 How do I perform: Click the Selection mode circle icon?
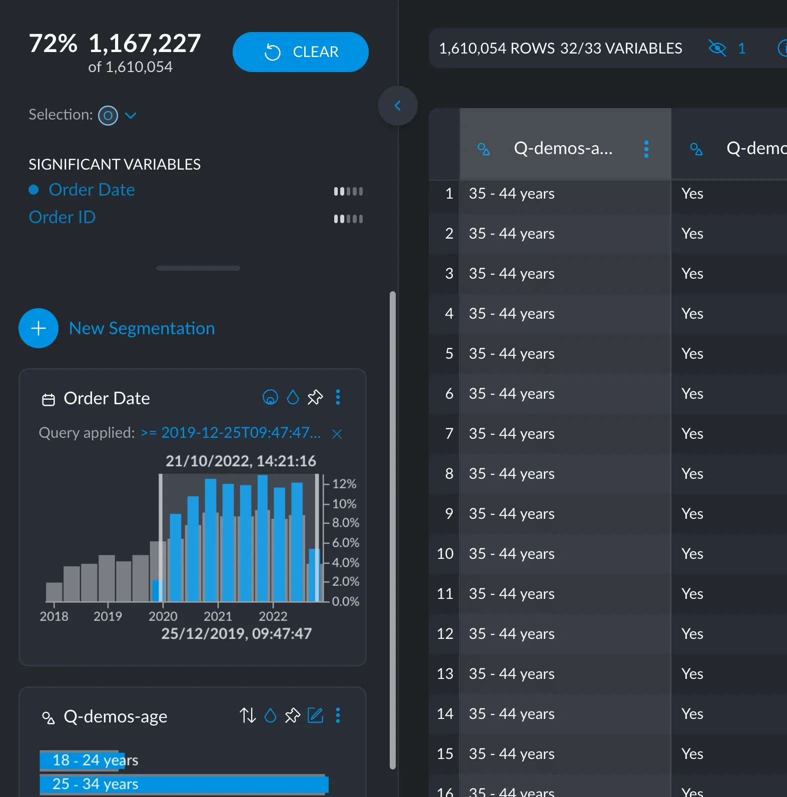pos(108,116)
